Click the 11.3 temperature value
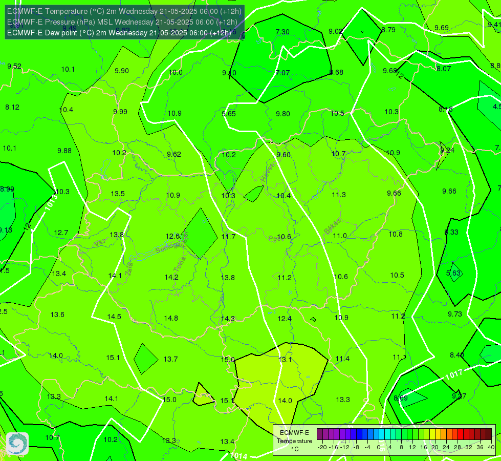The width and height of the screenshot is (501, 461). (339, 195)
